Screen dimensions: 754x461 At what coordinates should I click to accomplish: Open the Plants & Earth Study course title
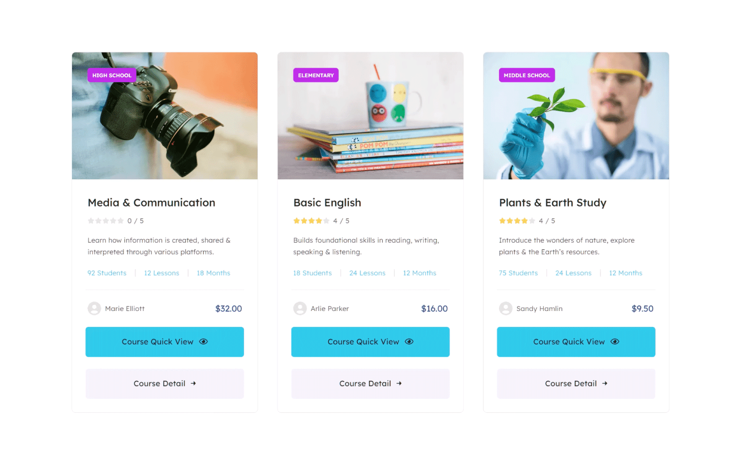point(553,203)
